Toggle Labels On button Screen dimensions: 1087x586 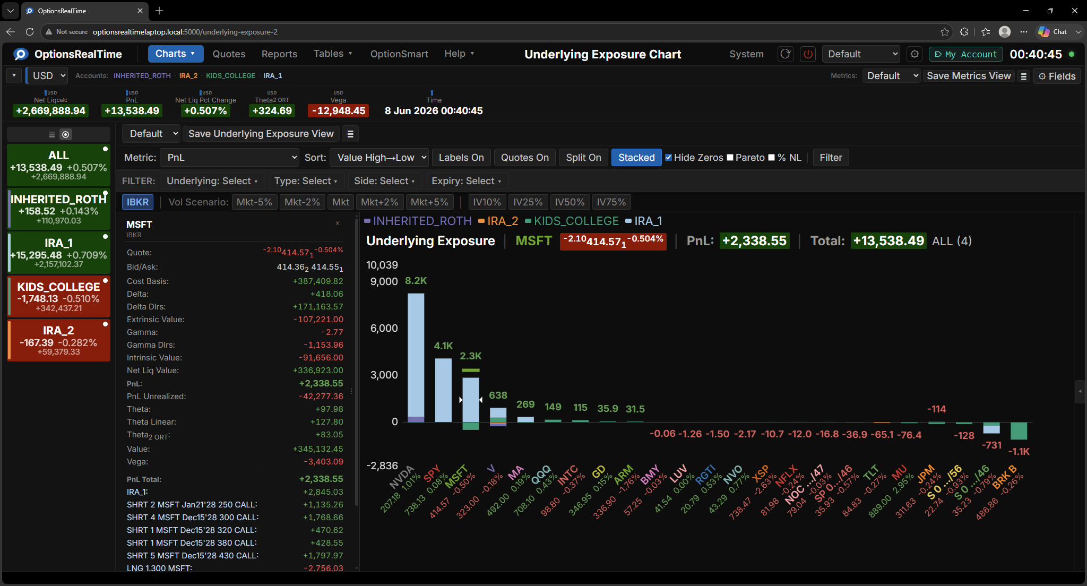point(461,158)
